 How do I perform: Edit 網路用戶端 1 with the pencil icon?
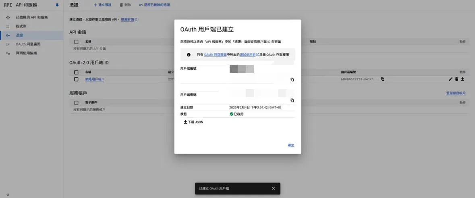tap(450, 79)
